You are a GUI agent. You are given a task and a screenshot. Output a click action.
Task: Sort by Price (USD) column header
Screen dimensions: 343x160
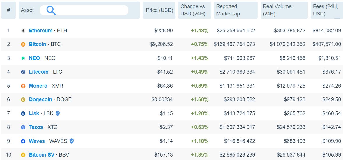(x=159, y=10)
